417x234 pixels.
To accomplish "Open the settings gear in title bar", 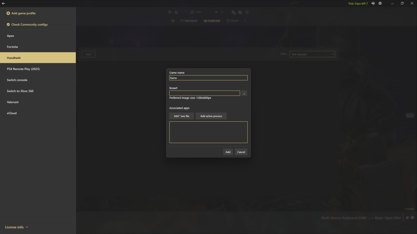I will pos(380,3).
